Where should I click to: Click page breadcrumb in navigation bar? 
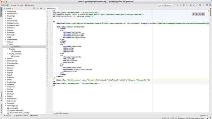tap(21, 5)
